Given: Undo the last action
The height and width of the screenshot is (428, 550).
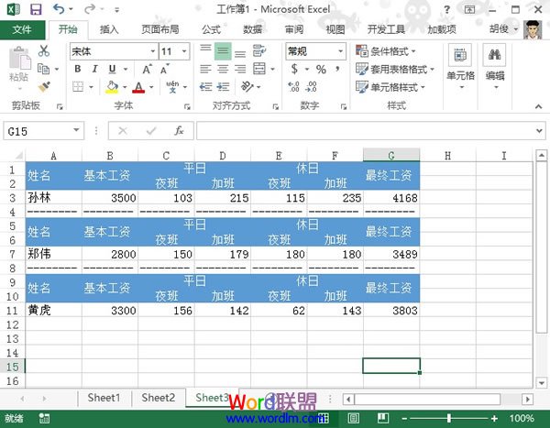Looking at the screenshot, I should click(x=59, y=9).
